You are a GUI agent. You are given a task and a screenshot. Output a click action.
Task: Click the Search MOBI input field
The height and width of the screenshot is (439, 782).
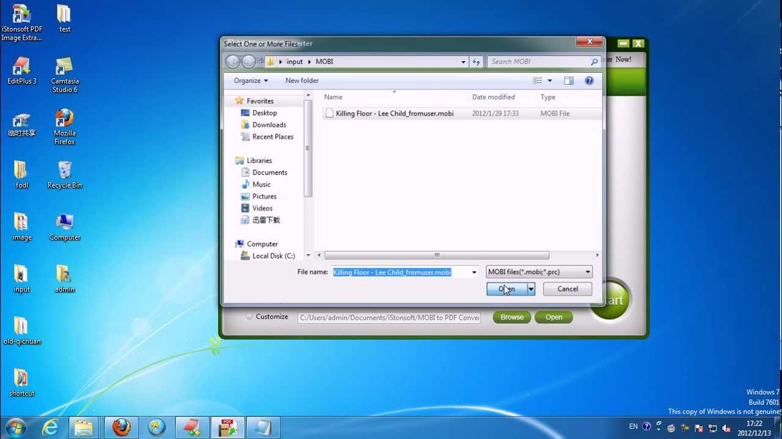coord(539,62)
